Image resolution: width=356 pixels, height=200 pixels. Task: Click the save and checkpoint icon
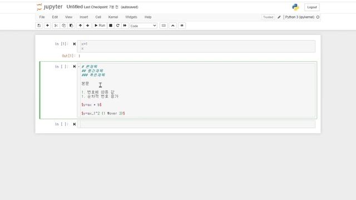point(39,26)
